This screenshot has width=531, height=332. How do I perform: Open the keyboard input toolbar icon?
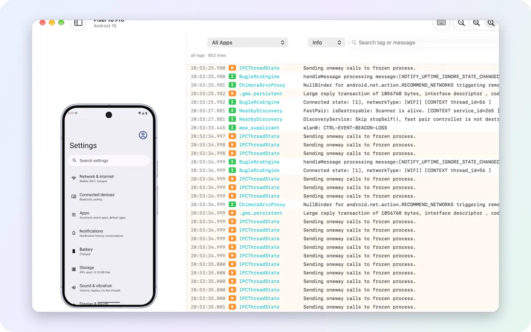click(x=441, y=23)
